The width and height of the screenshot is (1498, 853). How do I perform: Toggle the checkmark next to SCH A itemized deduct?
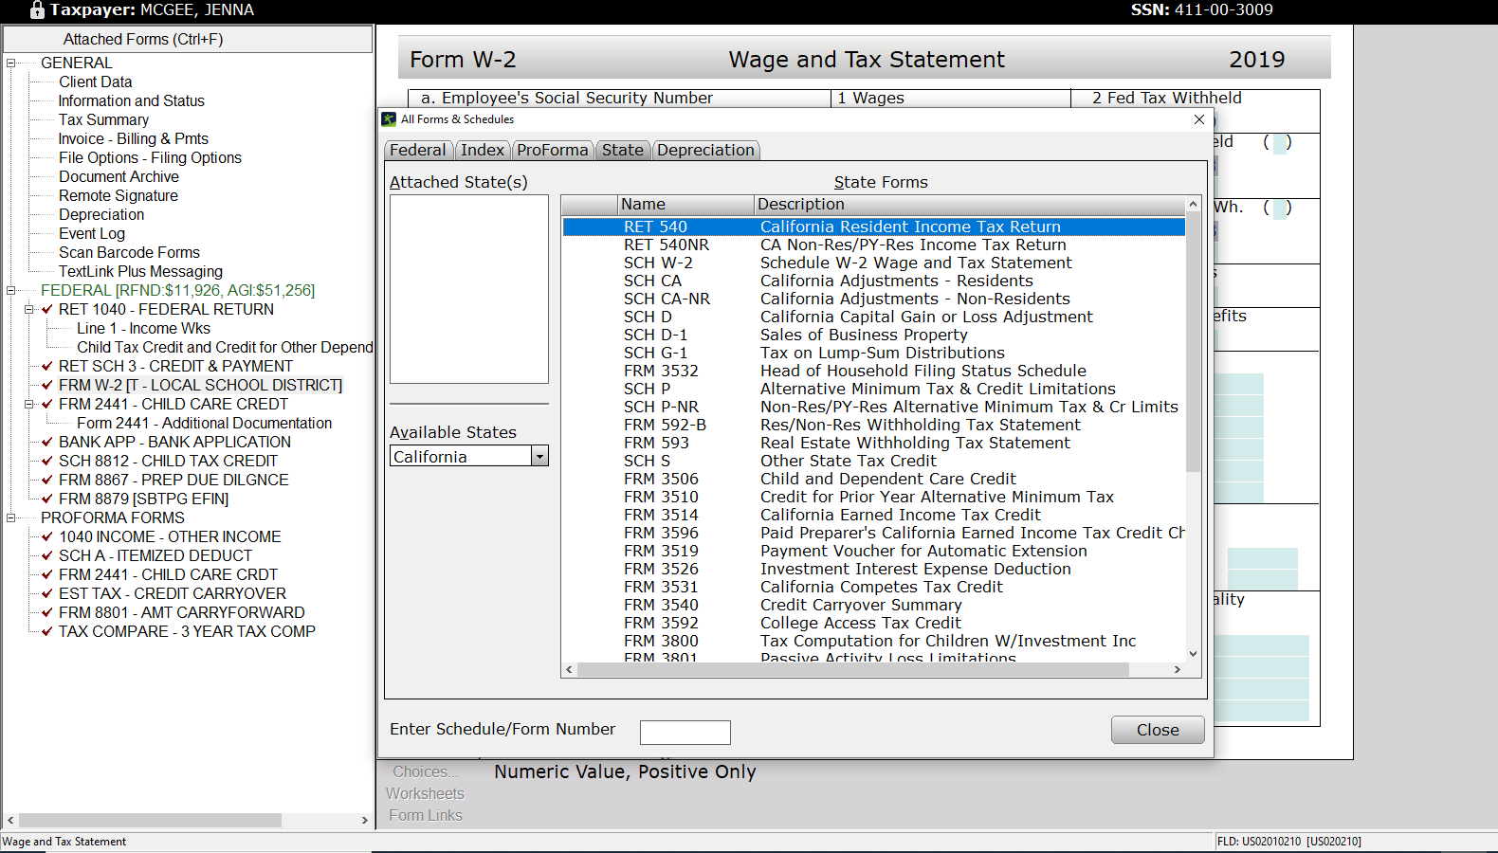point(47,555)
